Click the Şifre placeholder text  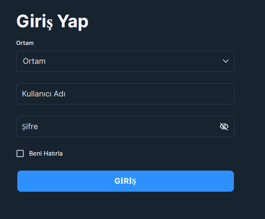point(30,127)
